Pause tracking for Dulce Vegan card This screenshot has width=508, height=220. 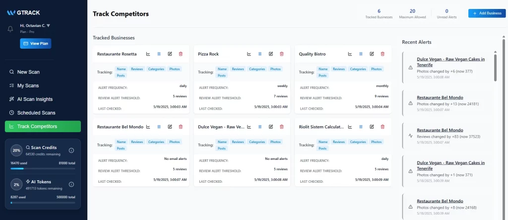pyautogui.click(x=260, y=127)
